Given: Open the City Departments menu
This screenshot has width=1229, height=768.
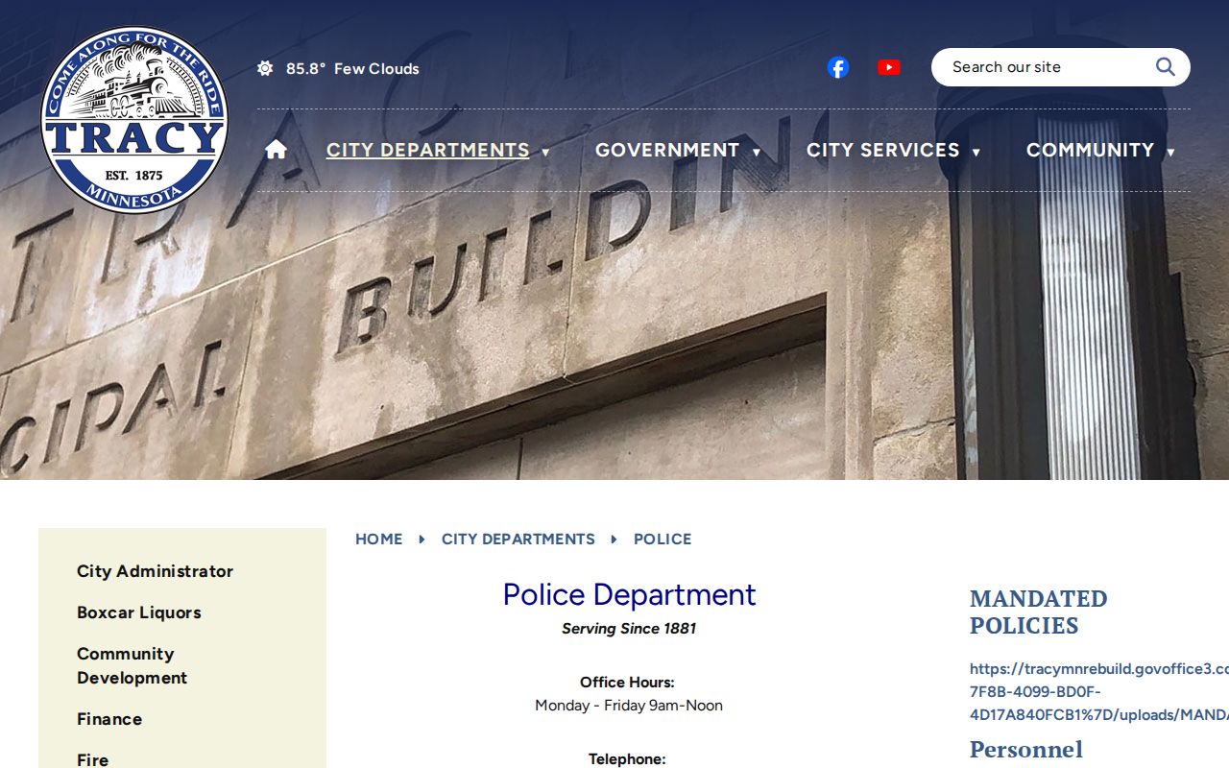Looking at the screenshot, I should click(x=428, y=150).
